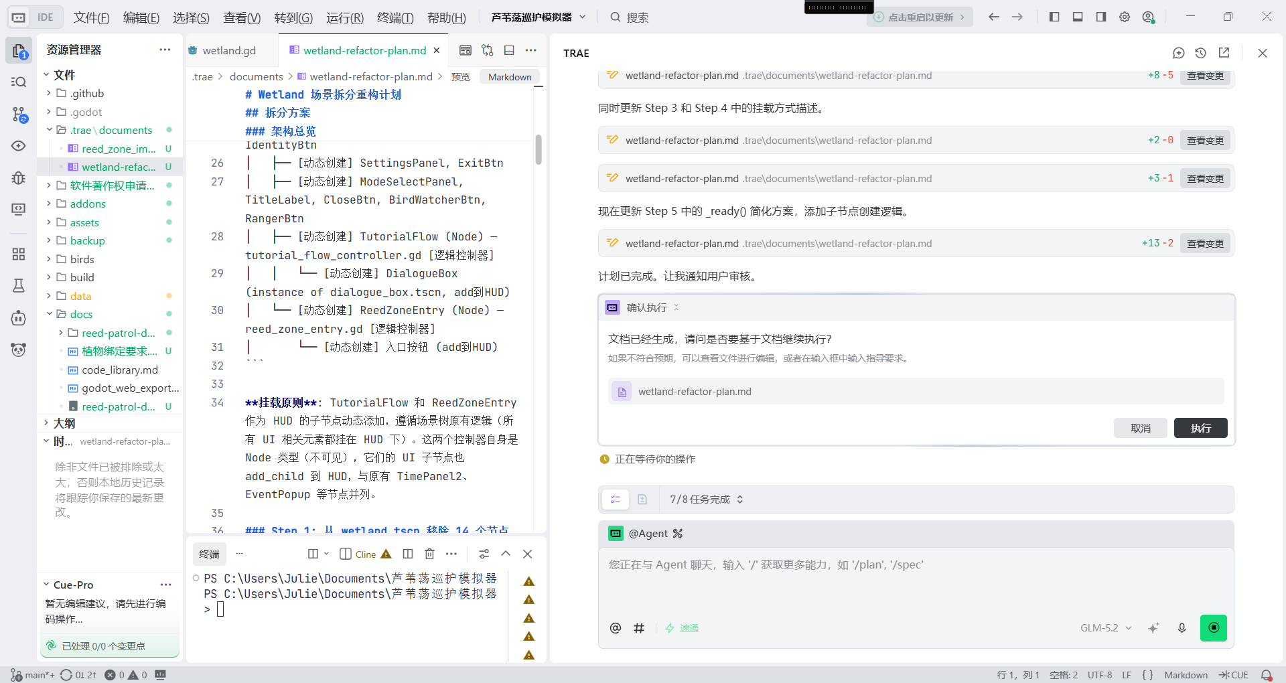Toggle the IDE mode switch
The image size is (1286, 683).
coord(35,17)
